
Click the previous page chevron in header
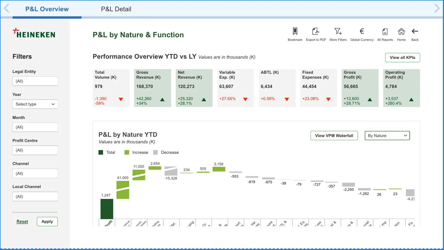tap(7, 8)
